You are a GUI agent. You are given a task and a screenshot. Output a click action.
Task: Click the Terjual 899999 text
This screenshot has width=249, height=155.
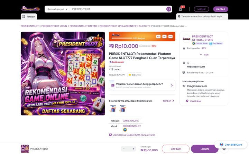coord(117,75)
